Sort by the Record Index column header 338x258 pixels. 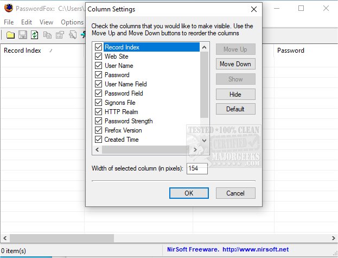coord(42,51)
